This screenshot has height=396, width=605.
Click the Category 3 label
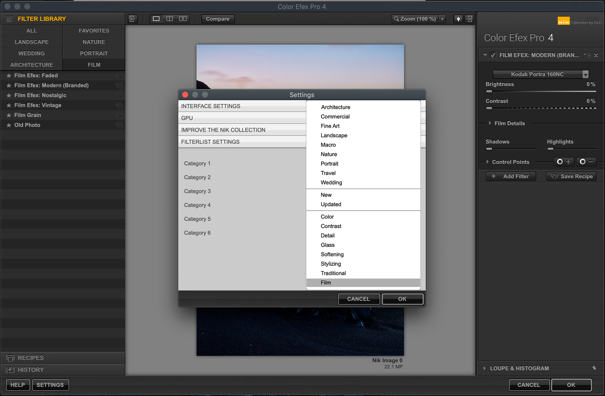(x=197, y=191)
